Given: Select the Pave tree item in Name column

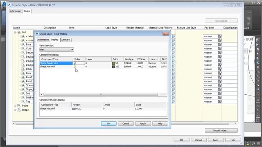Looking at the screenshot, I should click(x=29, y=73).
